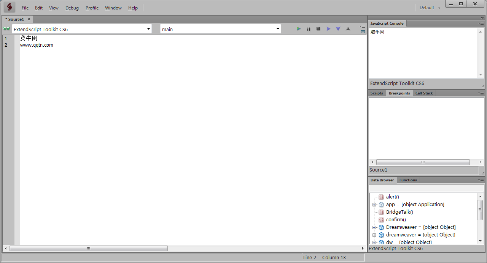Click the confirm() function icon

coord(381,220)
